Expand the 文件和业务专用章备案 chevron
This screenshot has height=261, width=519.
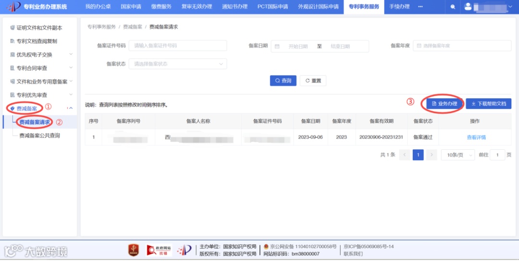[x=71, y=81]
